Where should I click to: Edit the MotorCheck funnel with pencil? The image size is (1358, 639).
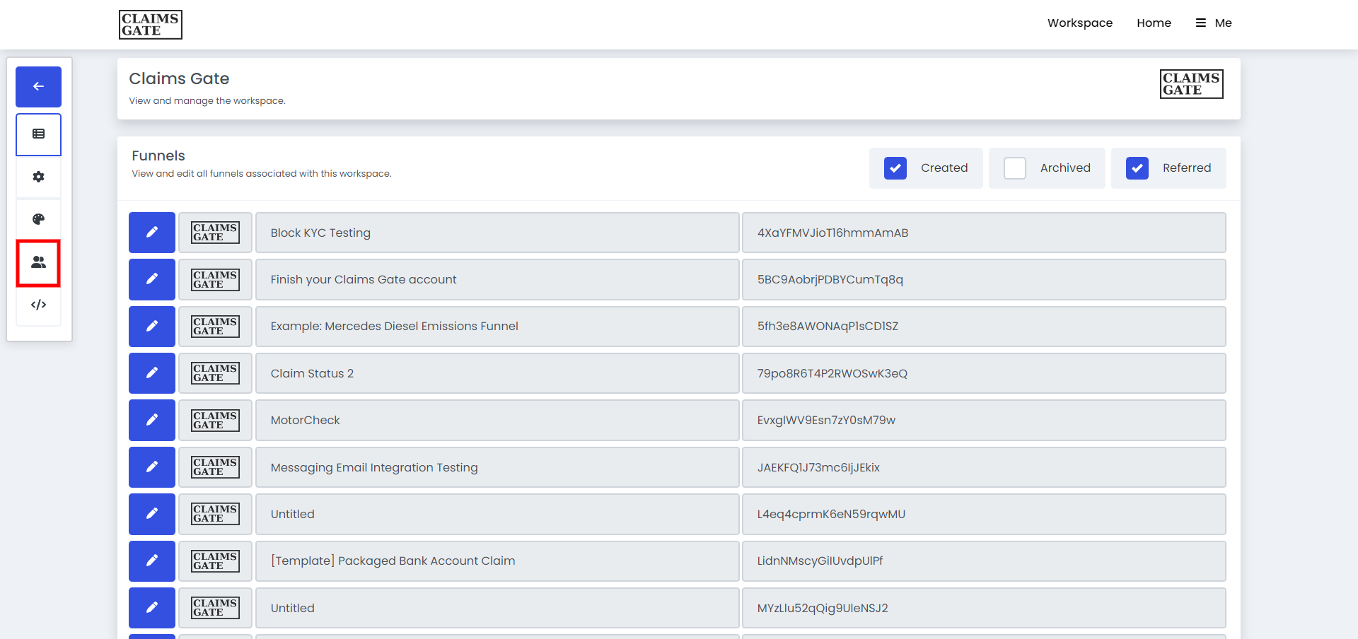(151, 420)
